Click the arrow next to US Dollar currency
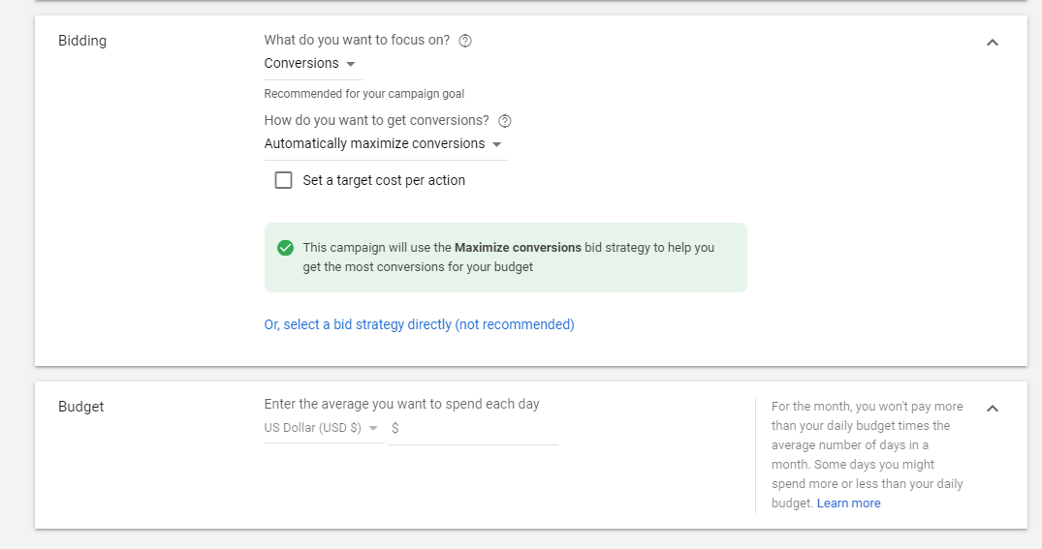Screen dimensions: 1042x549 (x=373, y=428)
